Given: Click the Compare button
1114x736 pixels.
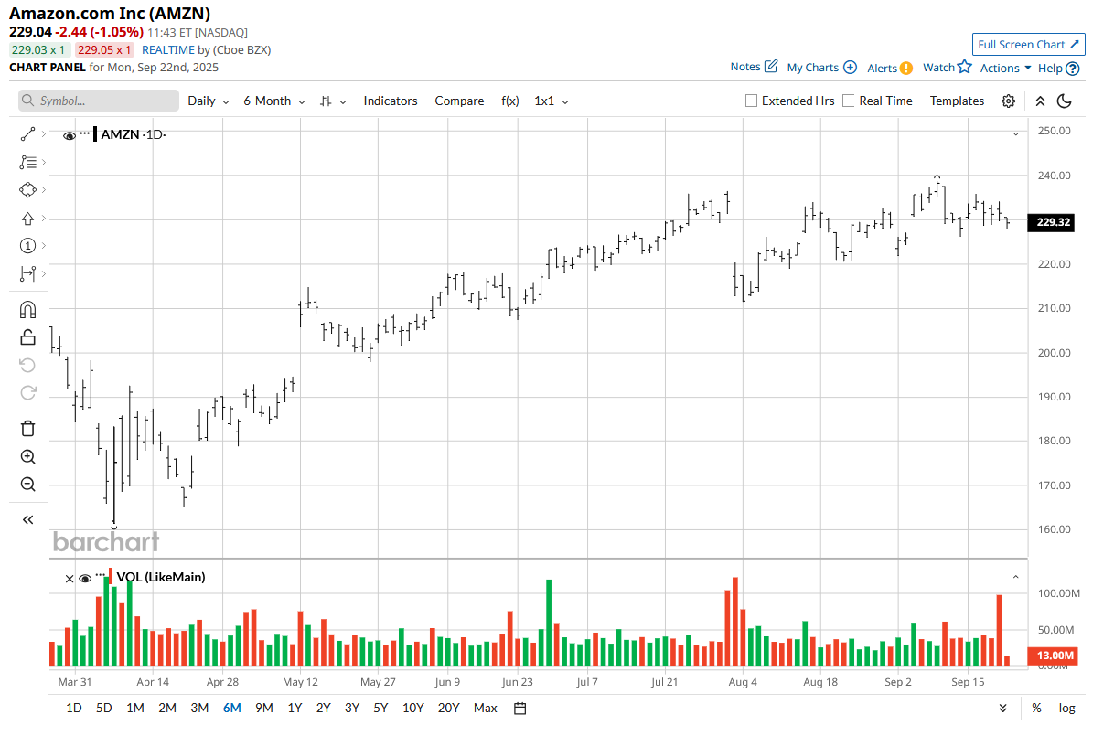Looking at the screenshot, I should [459, 101].
